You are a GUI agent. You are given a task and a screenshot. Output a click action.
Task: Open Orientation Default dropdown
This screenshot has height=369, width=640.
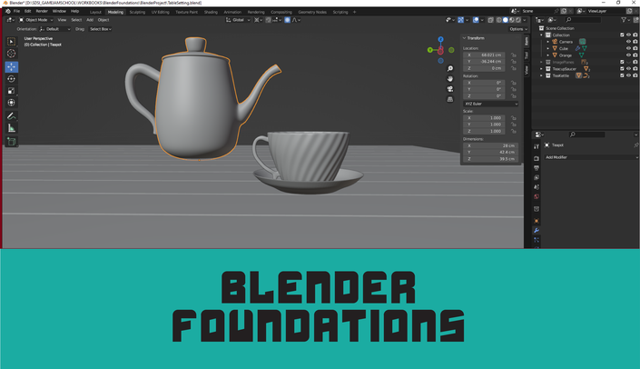click(54, 29)
